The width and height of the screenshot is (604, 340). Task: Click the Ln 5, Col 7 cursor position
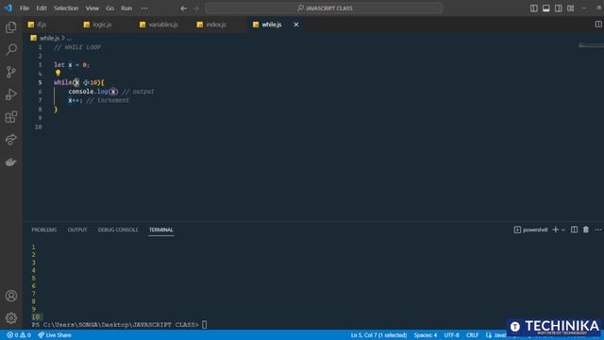click(x=378, y=335)
